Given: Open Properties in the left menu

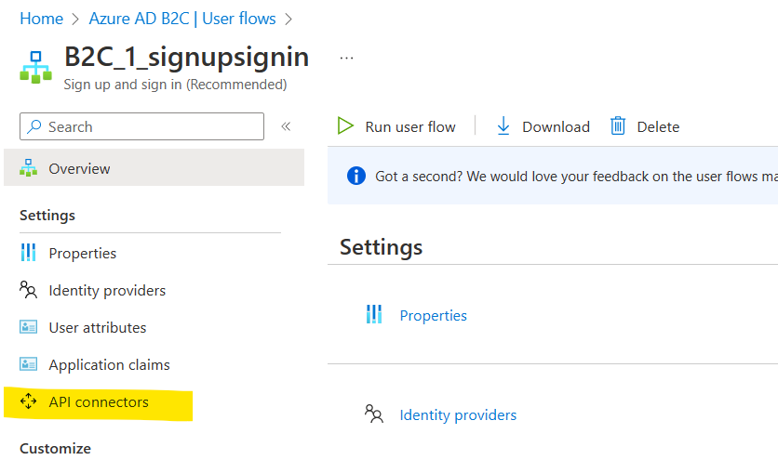Looking at the screenshot, I should (x=83, y=254).
